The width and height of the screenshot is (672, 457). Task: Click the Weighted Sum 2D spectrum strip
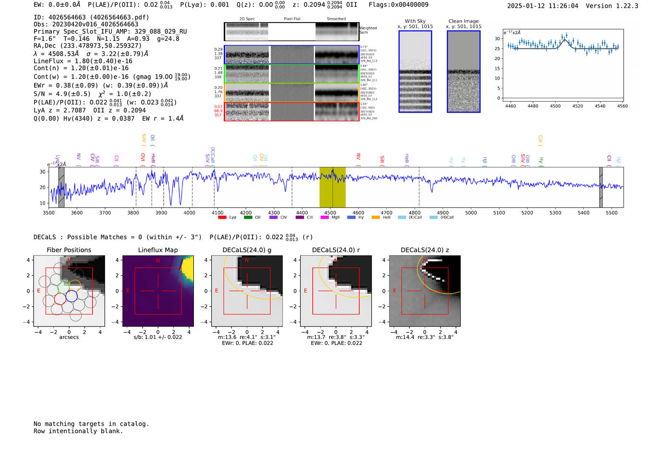(x=291, y=32)
